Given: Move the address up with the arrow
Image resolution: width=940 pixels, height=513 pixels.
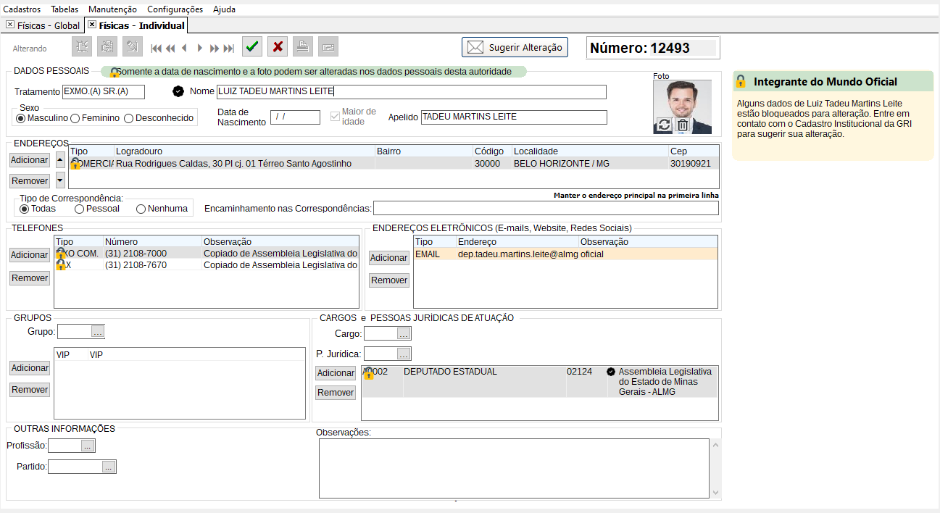Looking at the screenshot, I should pos(60,160).
